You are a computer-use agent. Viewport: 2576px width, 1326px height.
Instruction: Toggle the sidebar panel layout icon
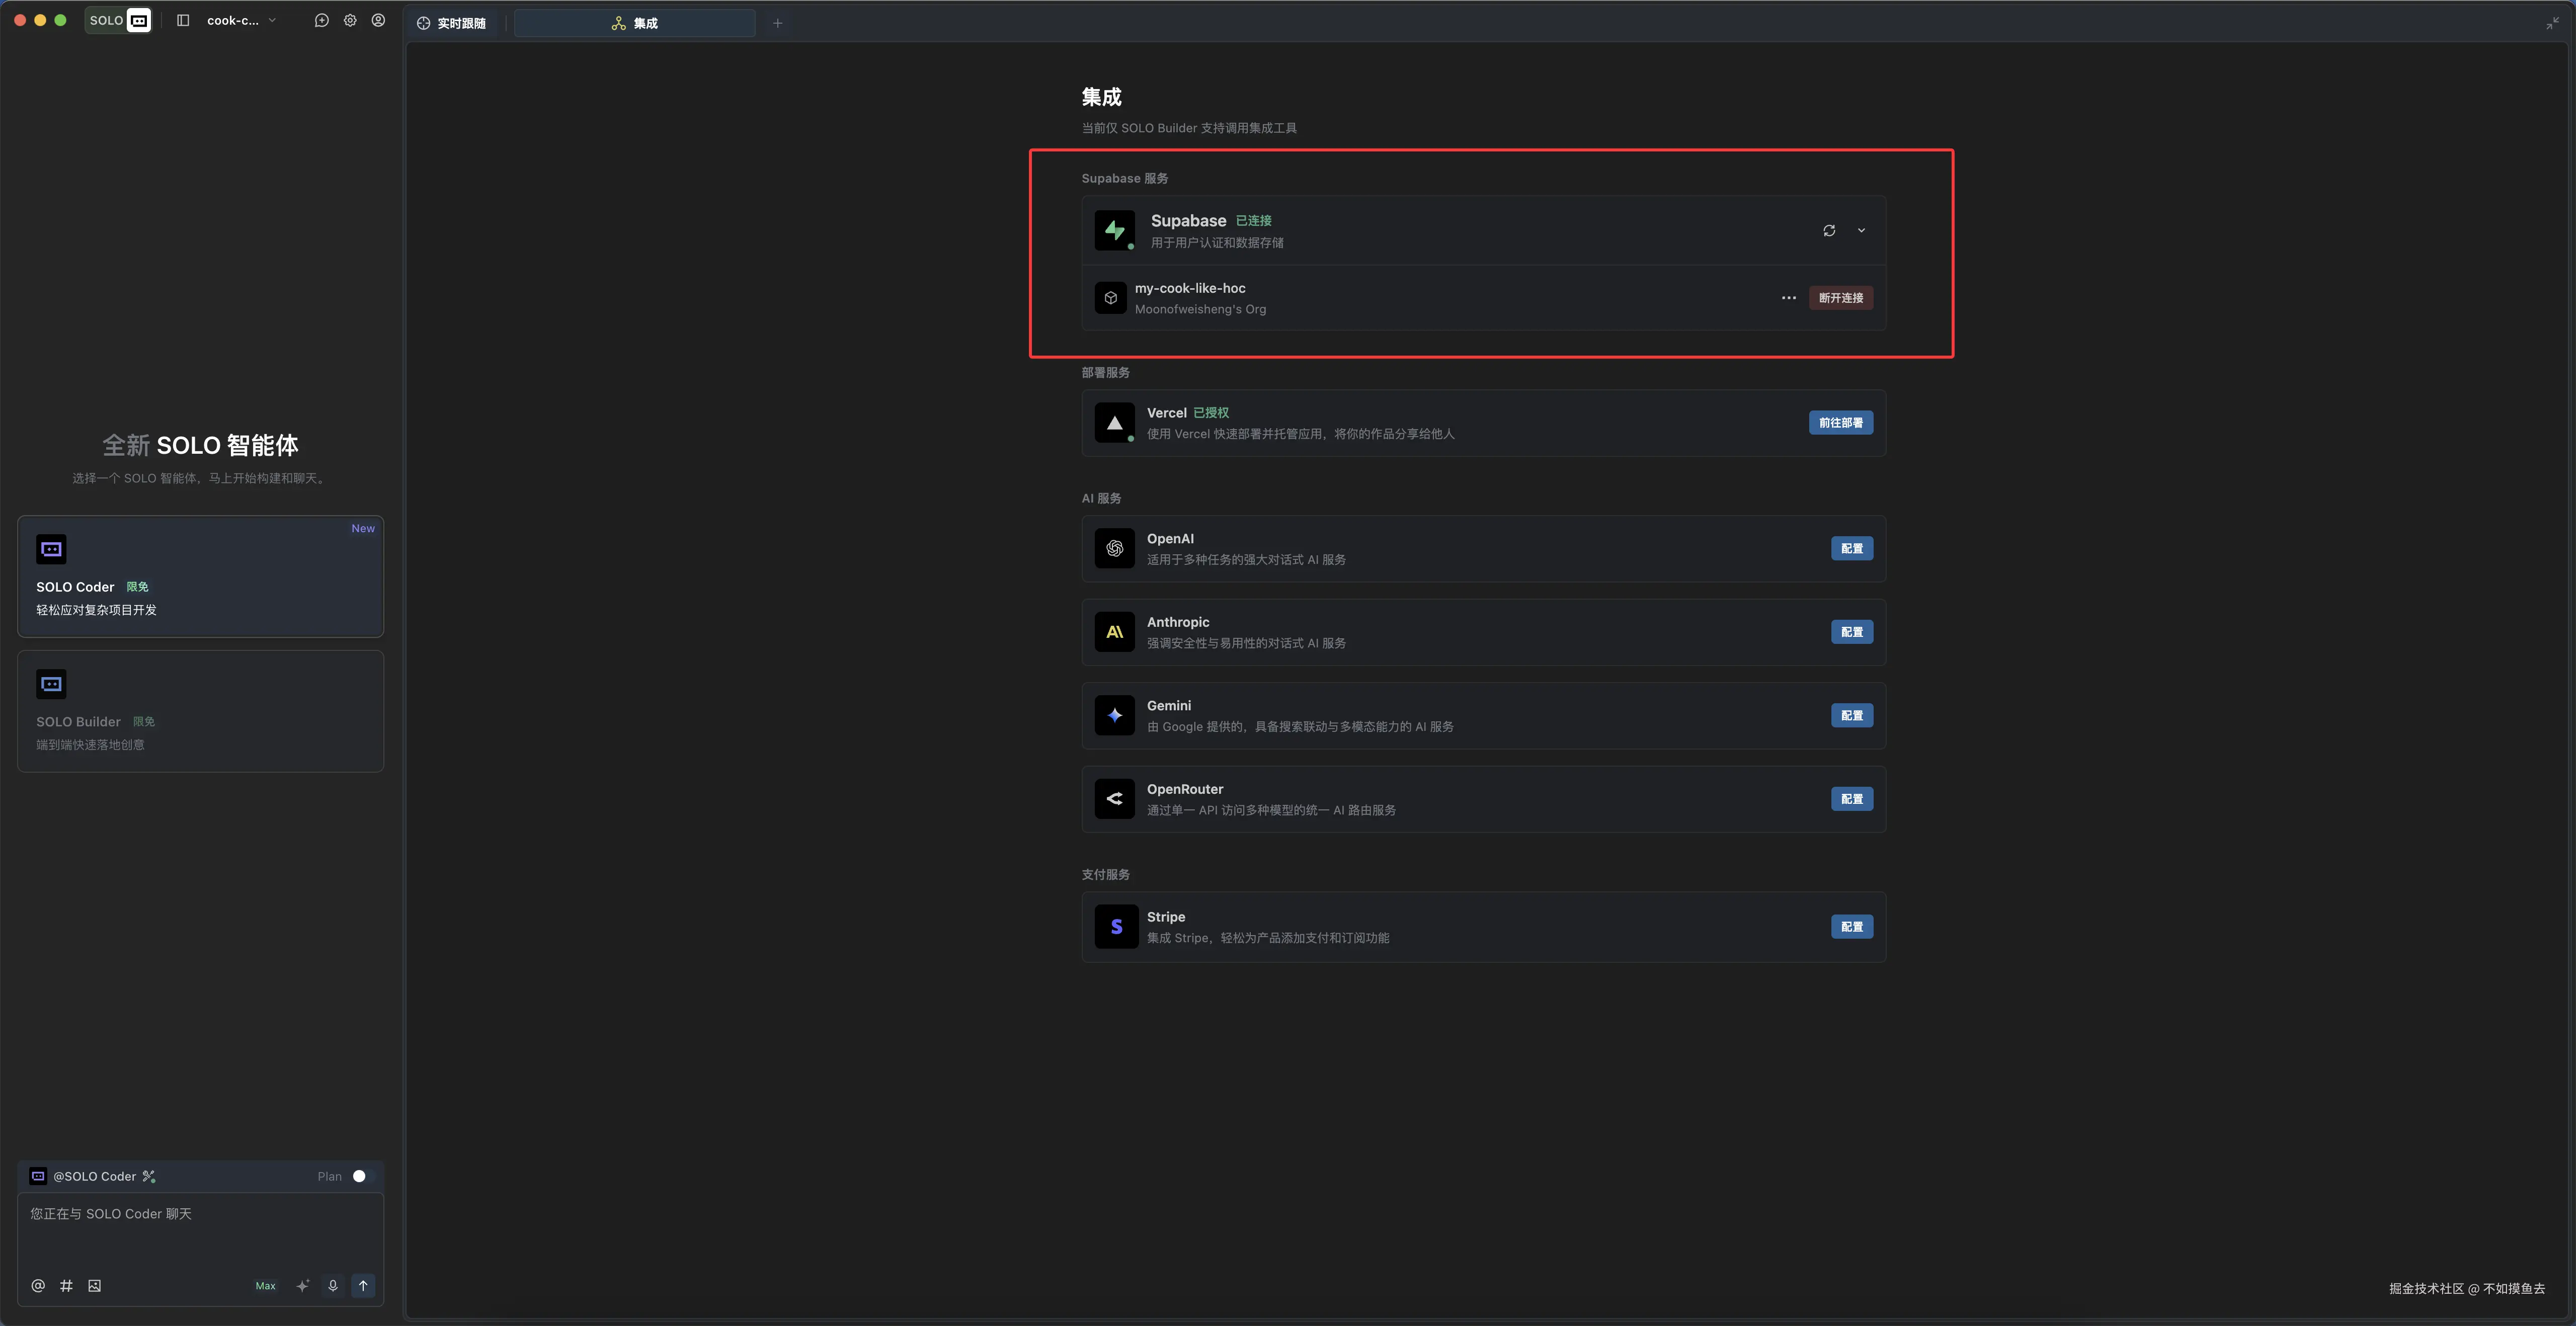coord(183,20)
